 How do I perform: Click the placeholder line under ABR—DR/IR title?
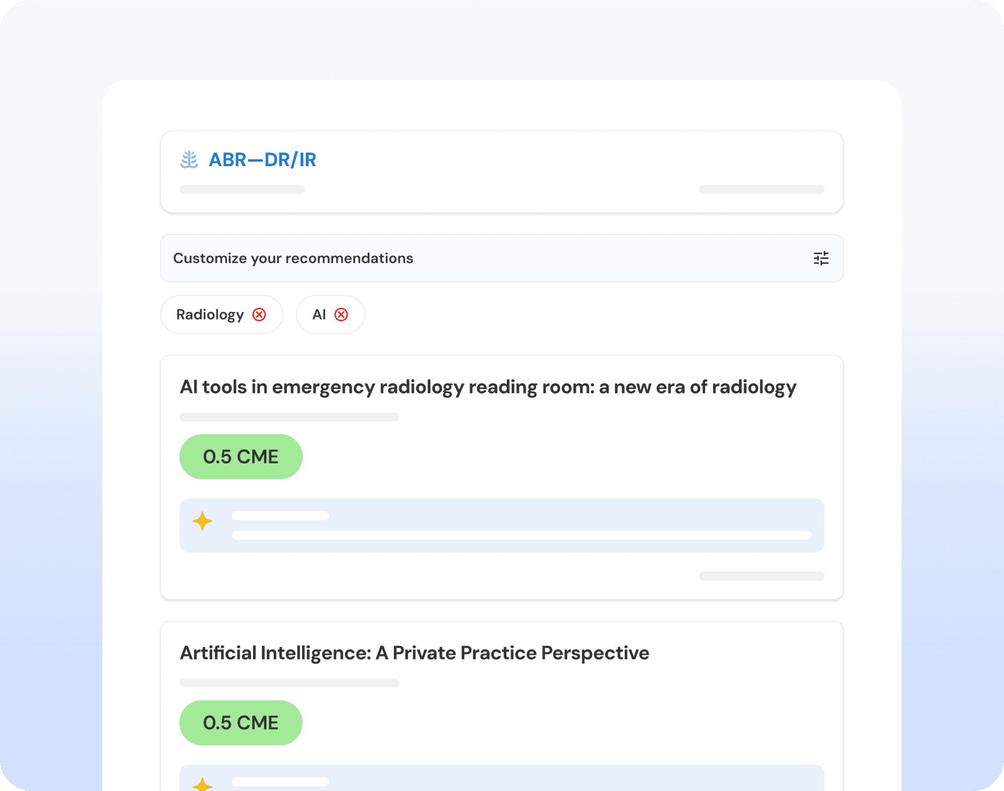coord(242,190)
